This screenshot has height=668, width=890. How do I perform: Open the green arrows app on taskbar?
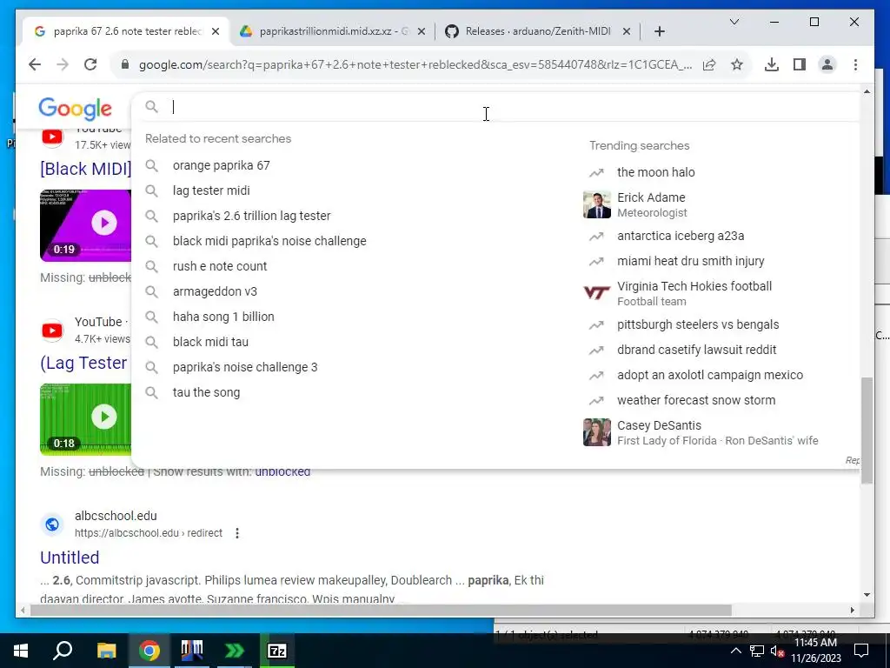click(x=235, y=651)
